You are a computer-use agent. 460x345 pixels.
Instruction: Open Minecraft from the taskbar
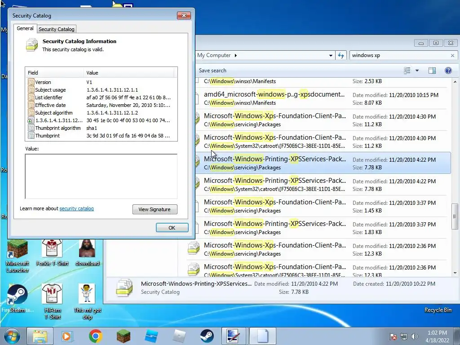point(123,336)
